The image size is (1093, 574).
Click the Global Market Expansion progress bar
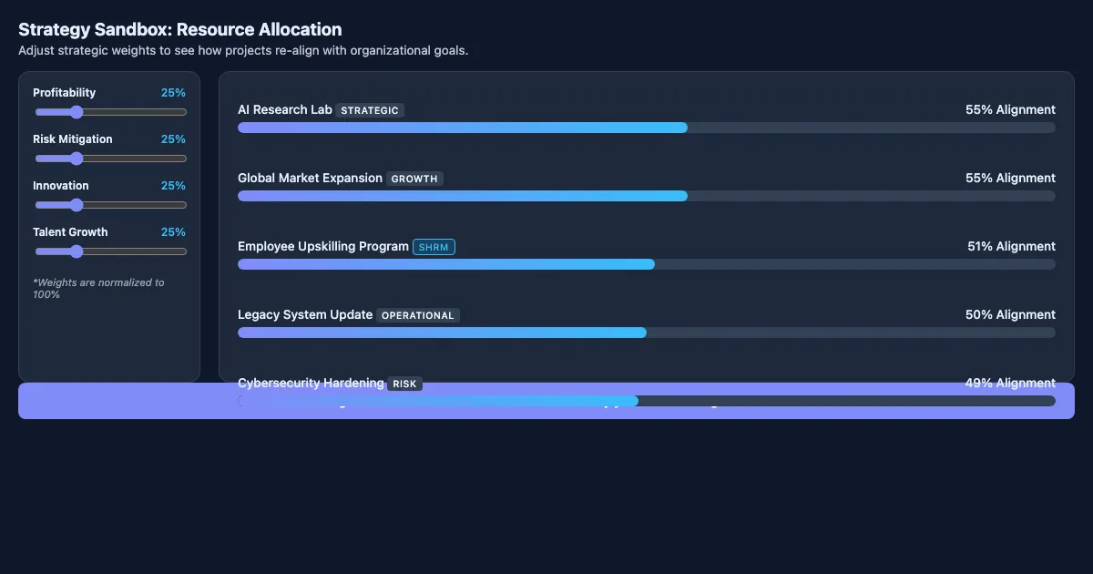tap(647, 196)
